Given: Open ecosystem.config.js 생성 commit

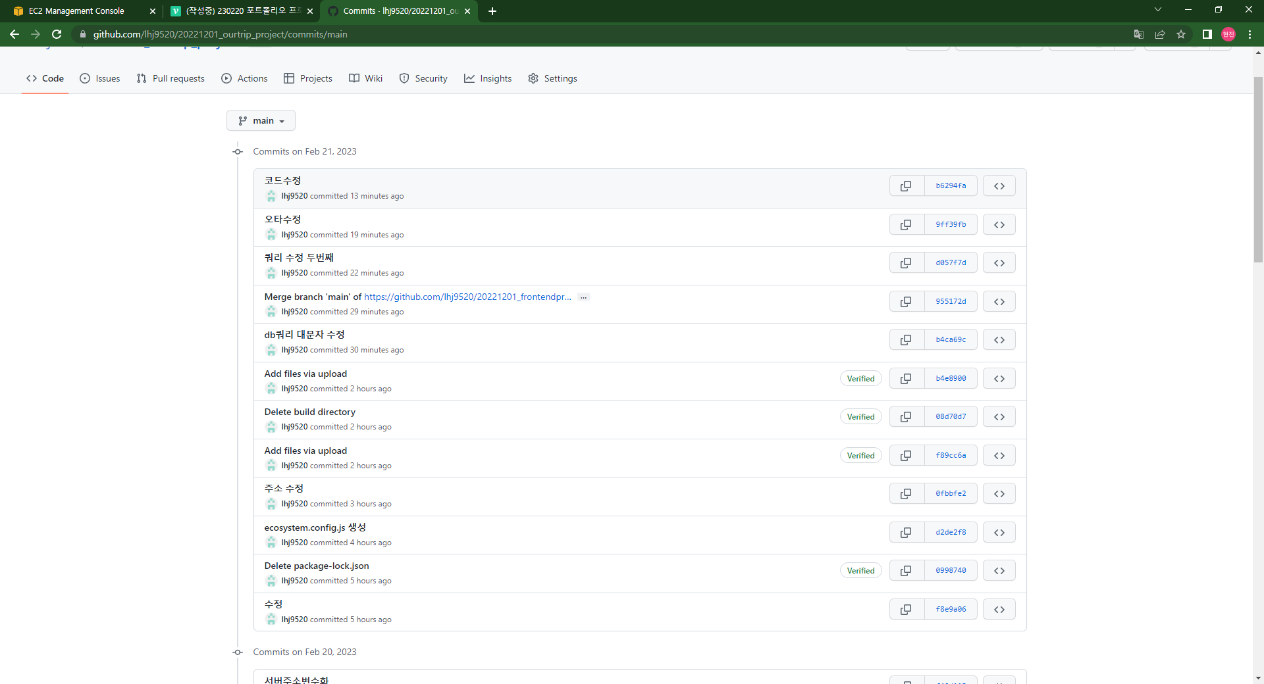Looking at the screenshot, I should point(315,527).
